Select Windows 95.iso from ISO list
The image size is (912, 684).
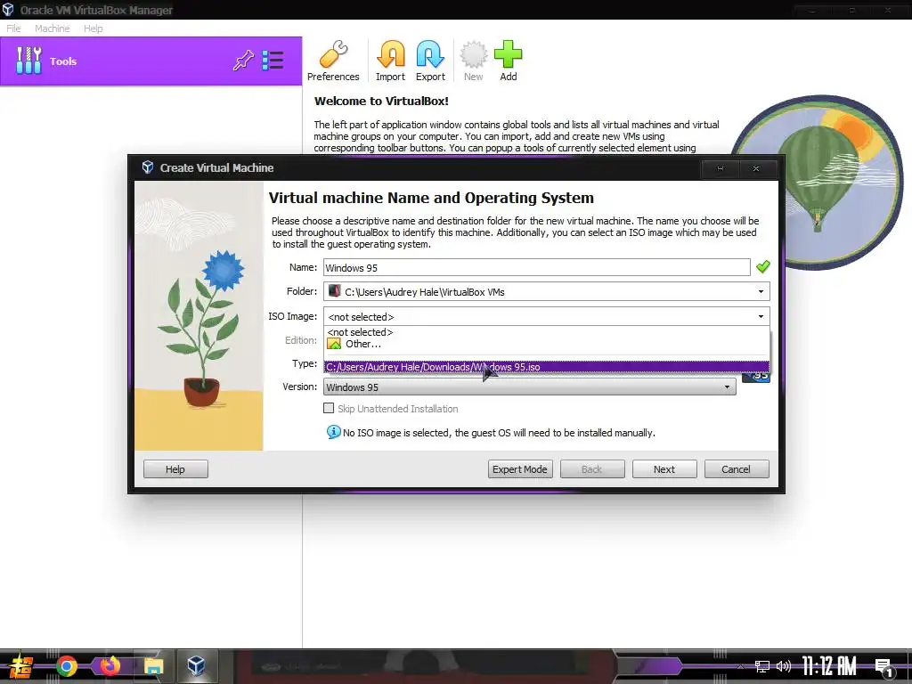547,366
